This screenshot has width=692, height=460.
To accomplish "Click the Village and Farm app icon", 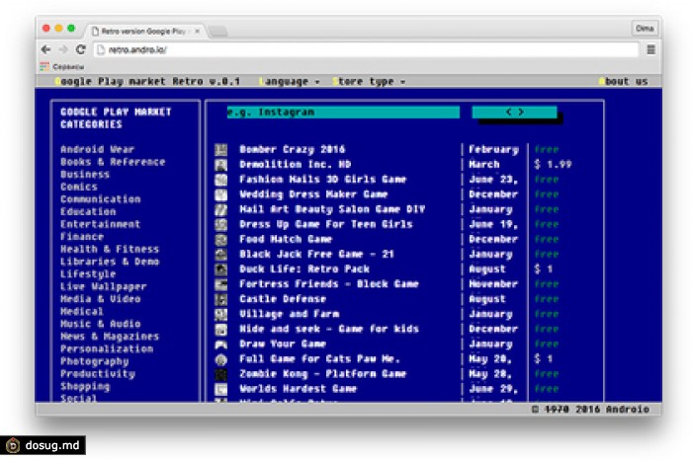I will tap(220, 314).
